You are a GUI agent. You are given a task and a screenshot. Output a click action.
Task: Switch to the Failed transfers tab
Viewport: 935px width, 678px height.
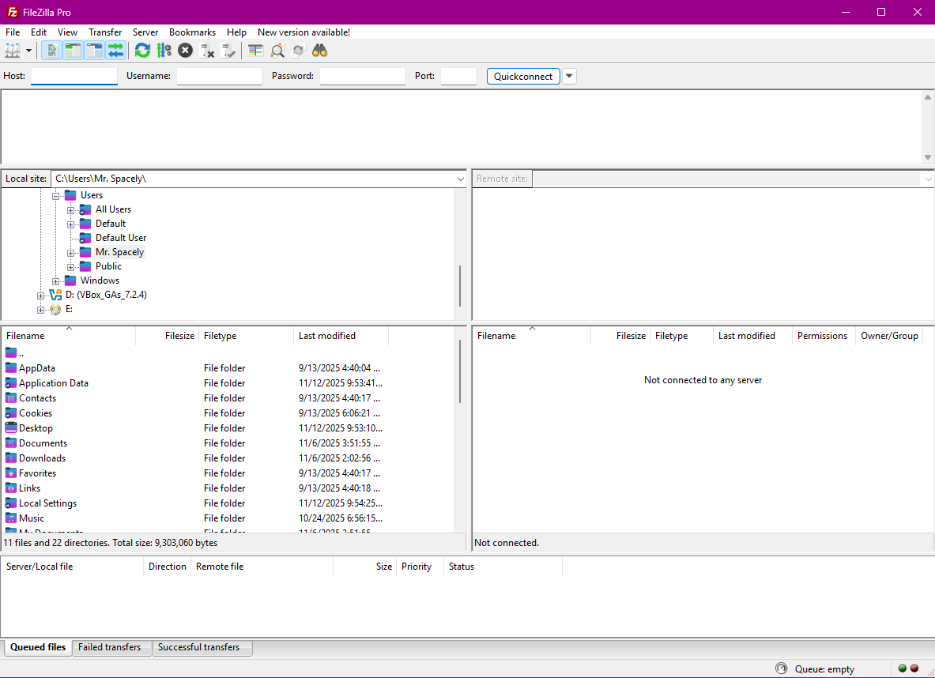click(x=110, y=647)
